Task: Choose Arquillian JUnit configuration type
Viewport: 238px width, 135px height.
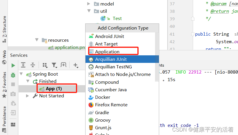Action: pos(122,59)
